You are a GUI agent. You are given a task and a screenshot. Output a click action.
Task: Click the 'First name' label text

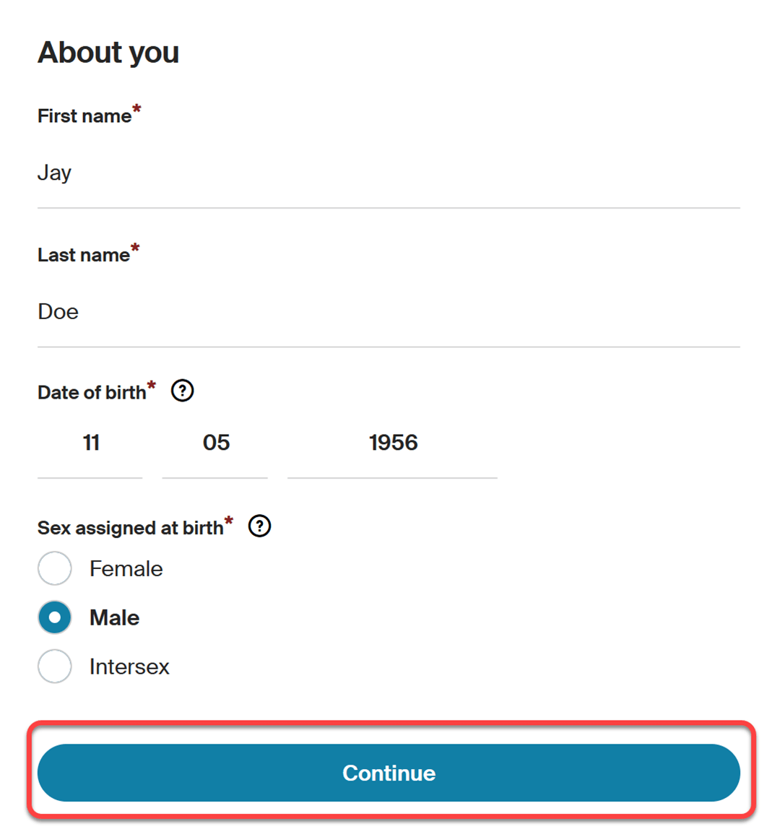pos(84,116)
